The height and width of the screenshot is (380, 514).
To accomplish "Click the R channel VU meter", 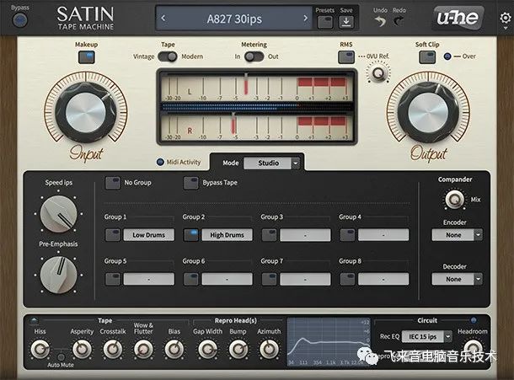I will [256, 126].
